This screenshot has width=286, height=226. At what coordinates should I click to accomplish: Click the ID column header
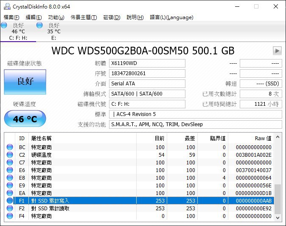(x=22, y=138)
